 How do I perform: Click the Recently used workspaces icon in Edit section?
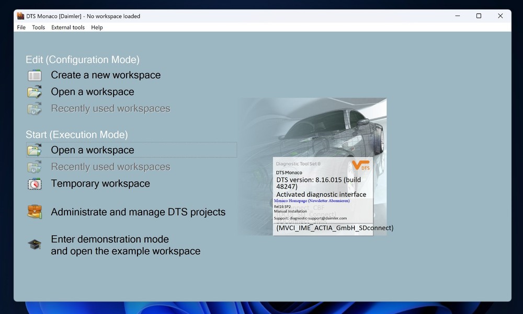click(x=35, y=109)
